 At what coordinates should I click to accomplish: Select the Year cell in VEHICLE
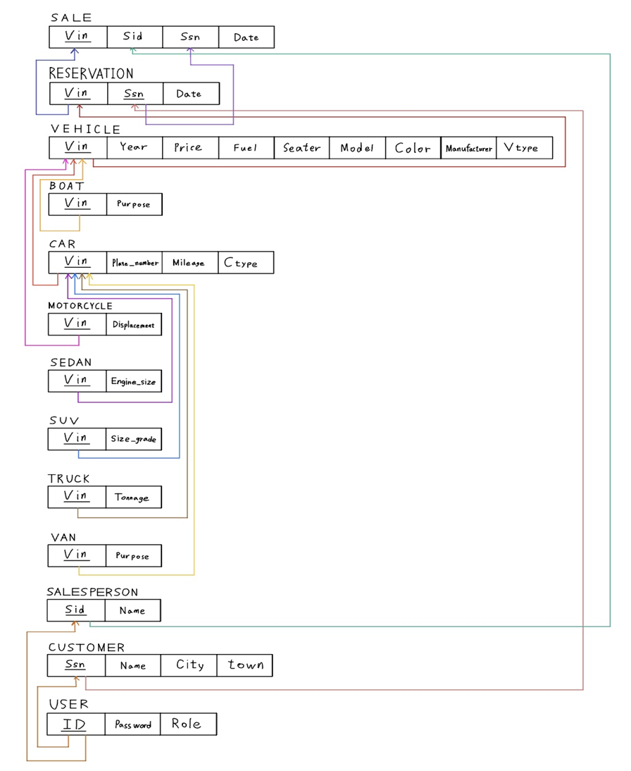tap(135, 147)
